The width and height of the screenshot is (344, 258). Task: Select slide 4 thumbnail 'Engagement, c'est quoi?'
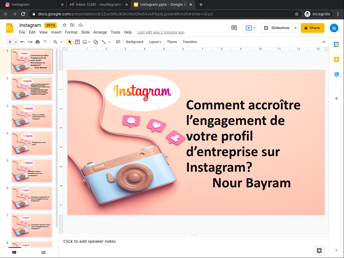32,144
